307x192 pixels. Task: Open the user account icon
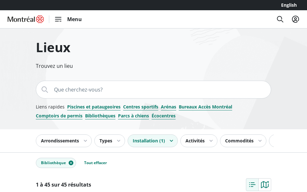point(295,19)
